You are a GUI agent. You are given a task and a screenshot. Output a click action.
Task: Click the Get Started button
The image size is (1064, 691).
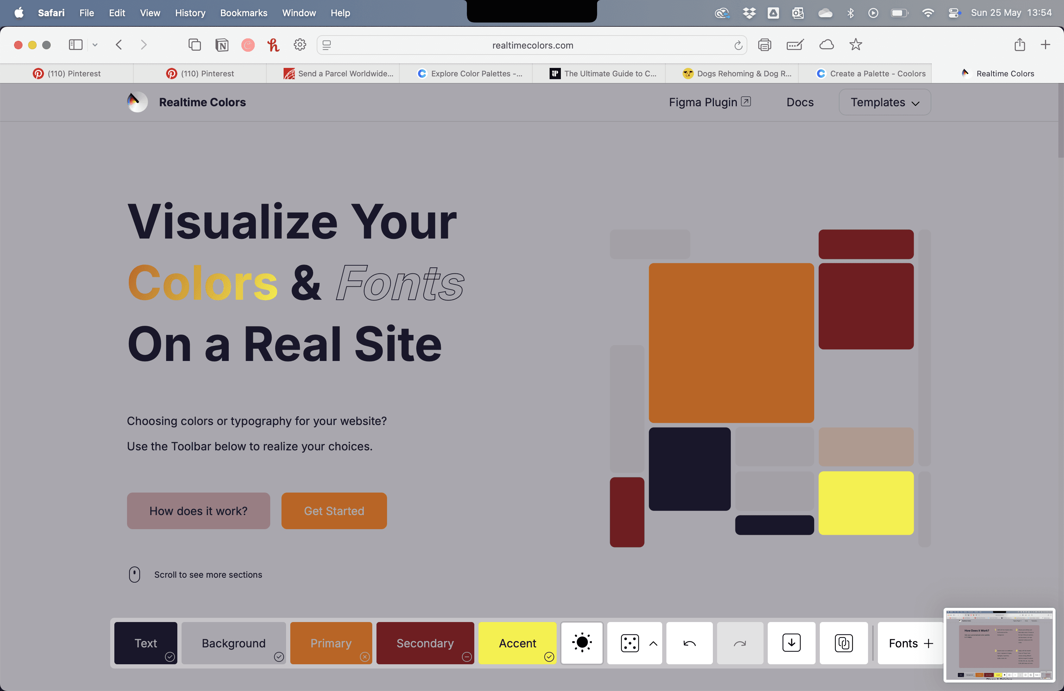click(x=334, y=511)
